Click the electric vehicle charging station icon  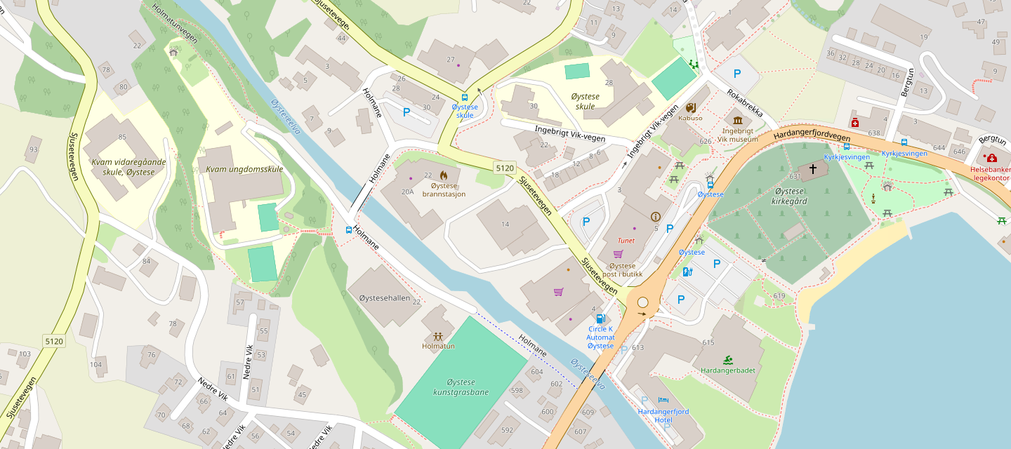[x=687, y=272]
